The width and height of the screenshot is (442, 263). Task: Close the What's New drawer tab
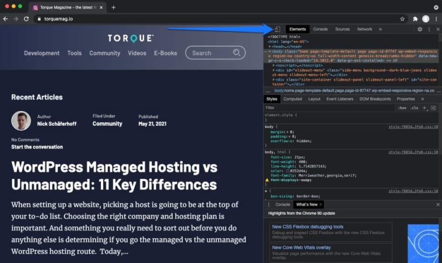[320, 205]
